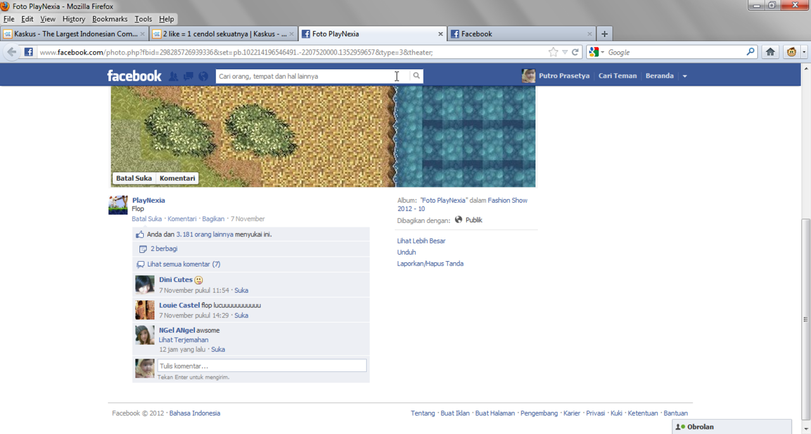The height and width of the screenshot is (434, 811).
Task: Click the comment bubble icon beside Lihat semua komentar
Action: 141,264
